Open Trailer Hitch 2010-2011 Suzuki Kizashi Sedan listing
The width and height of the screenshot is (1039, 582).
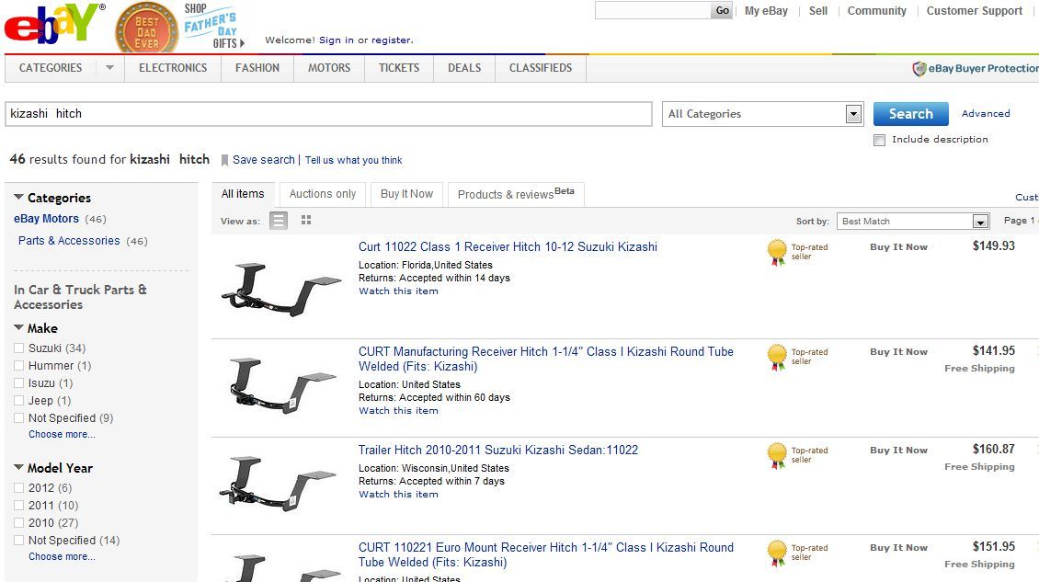[x=498, y=451]
